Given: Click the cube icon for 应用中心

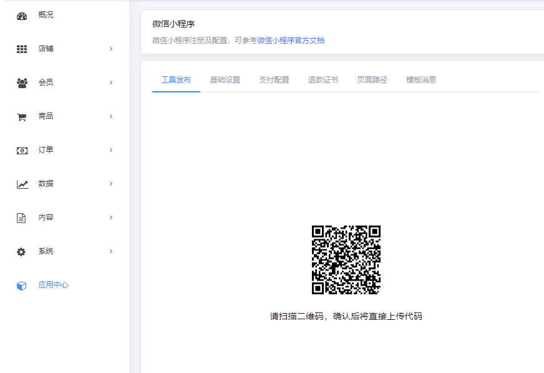Looking at the screenshot, I should (x=22, y=286).
